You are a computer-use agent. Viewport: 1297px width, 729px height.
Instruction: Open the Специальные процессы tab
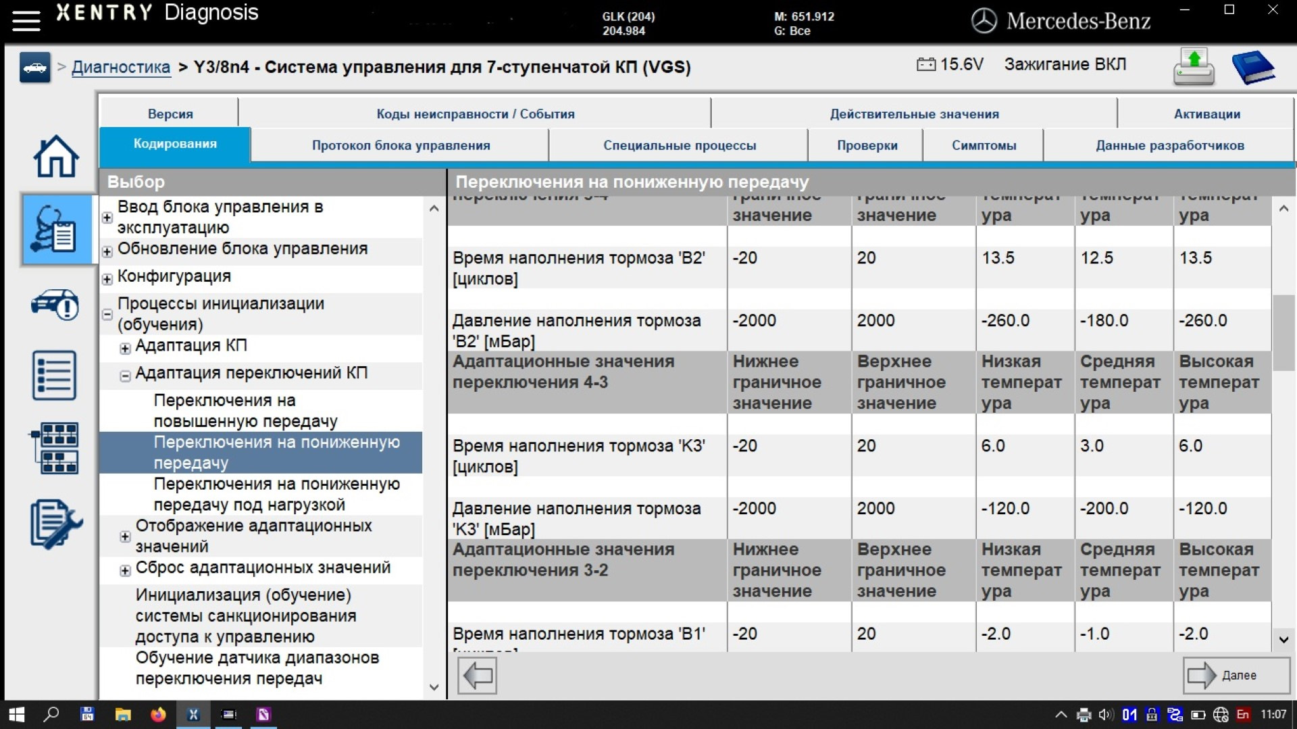[x=680, y=145]
